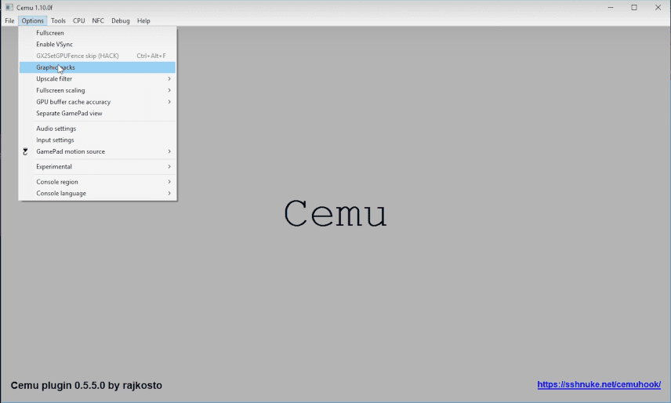Viewport: 671px width, 403px height.
Task: Open Graphic packs from the menu
Action: tap(56, 67)
